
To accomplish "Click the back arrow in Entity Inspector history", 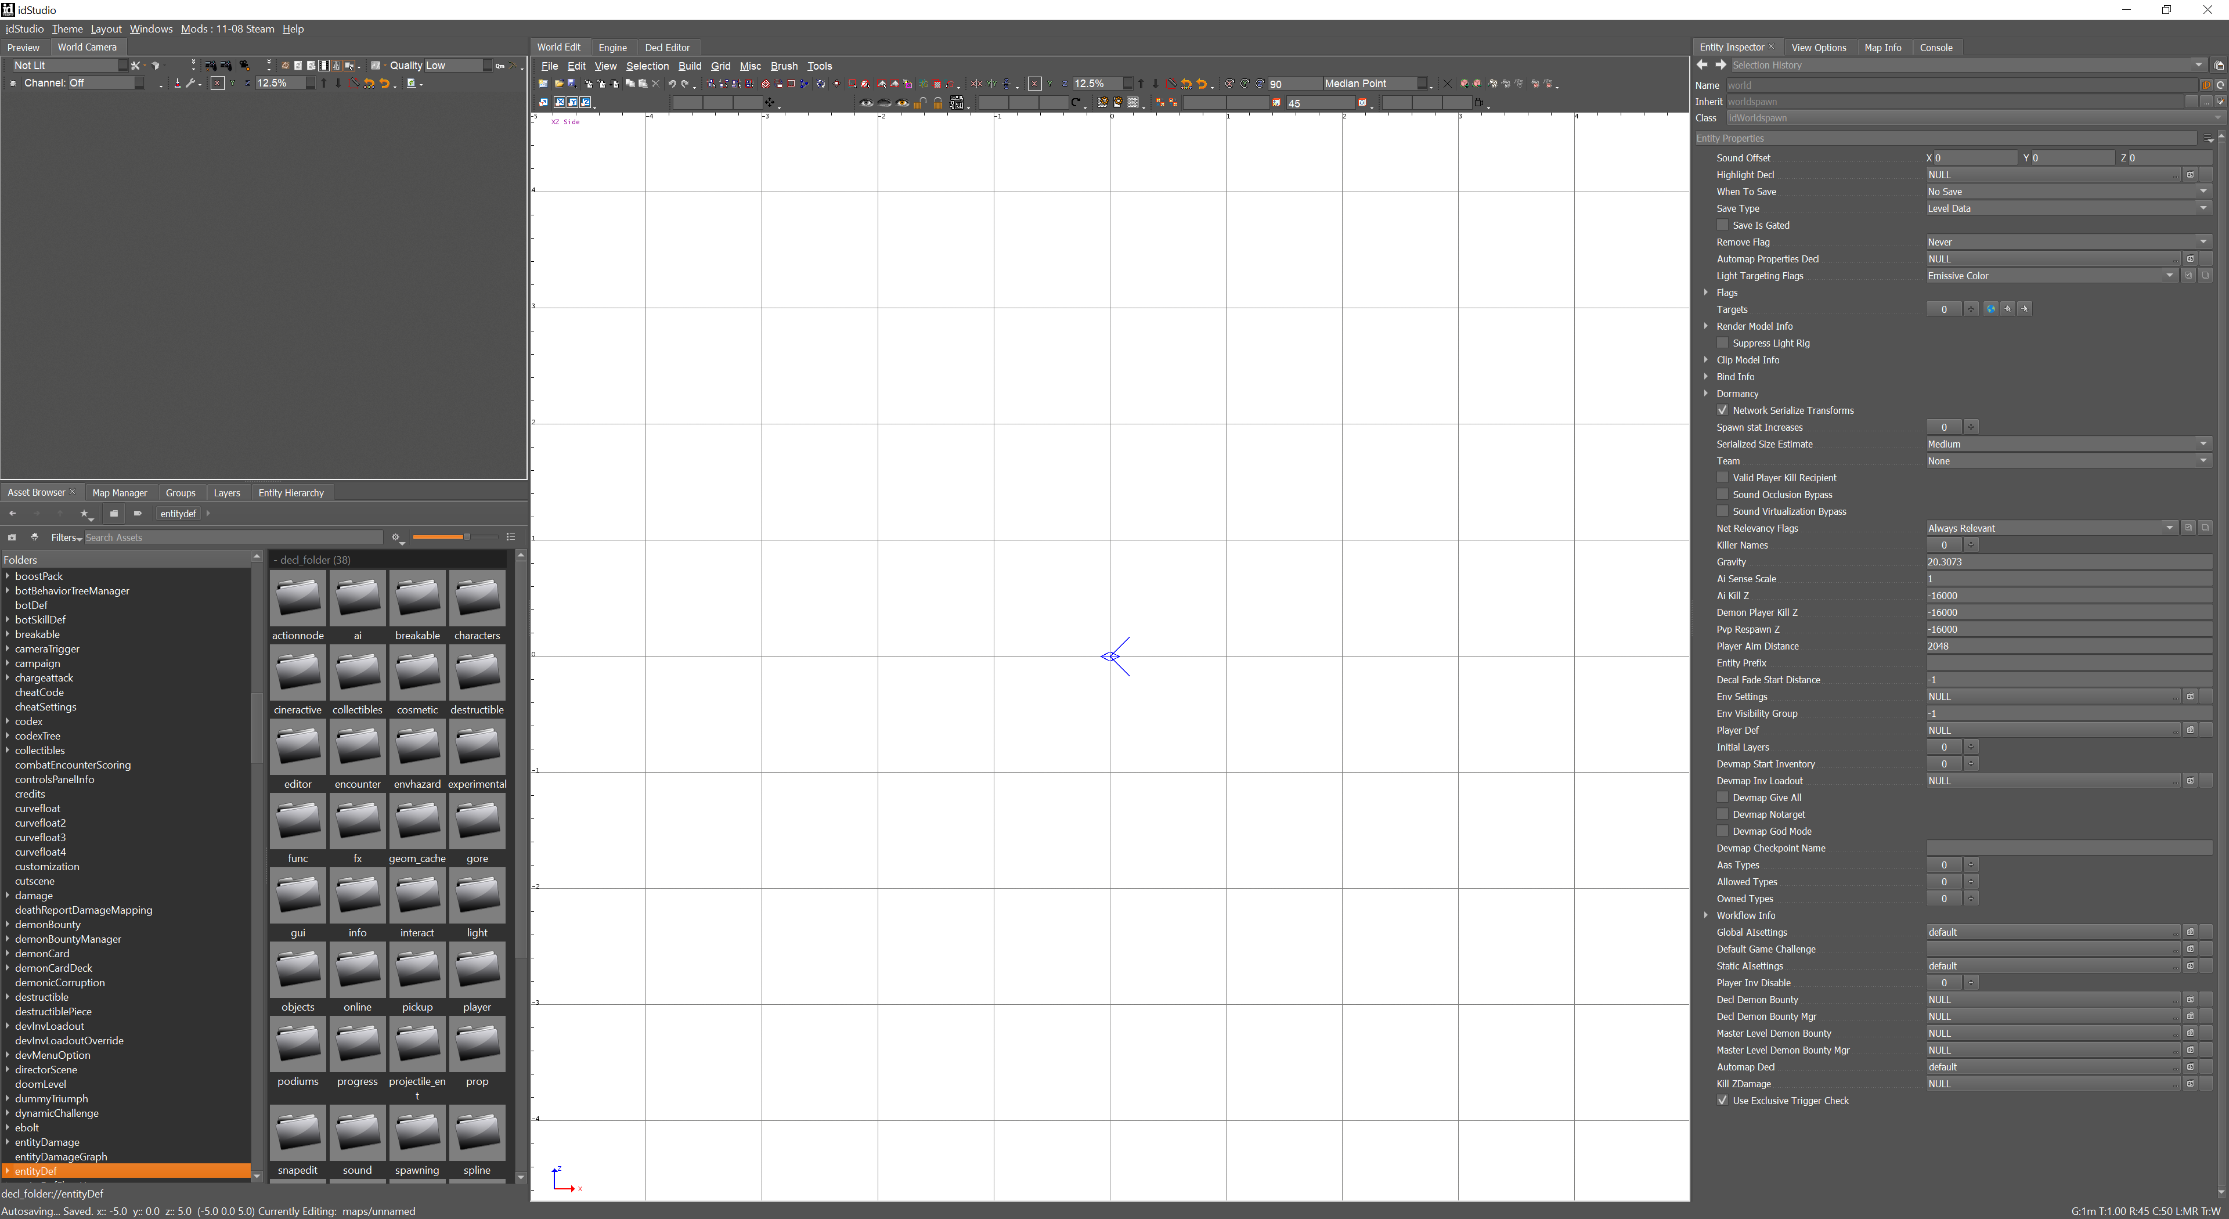I will coord(1702,65).
